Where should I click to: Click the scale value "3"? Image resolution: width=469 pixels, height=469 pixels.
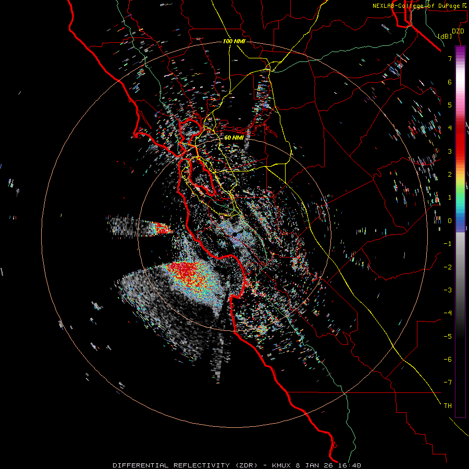pyautogui.click(x=450, y=151)
